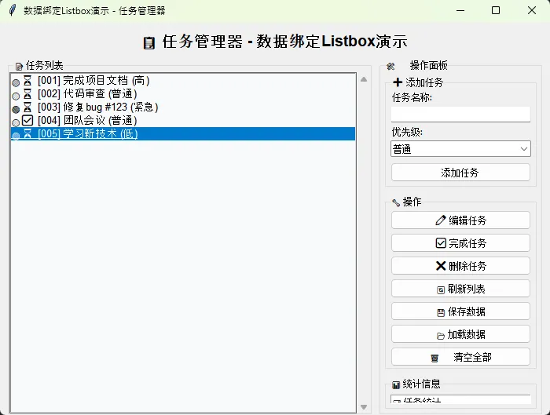The width and height of the screenshot is (550, 415).
Task: Select task [001] 完成项目文档 in list
Action: (93, 80)
